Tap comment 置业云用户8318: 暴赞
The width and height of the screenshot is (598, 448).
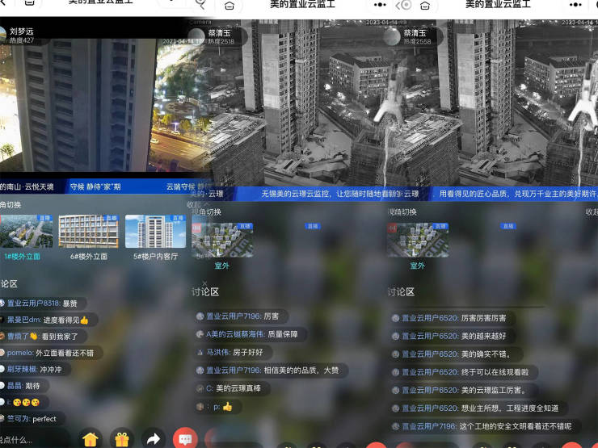42,304
